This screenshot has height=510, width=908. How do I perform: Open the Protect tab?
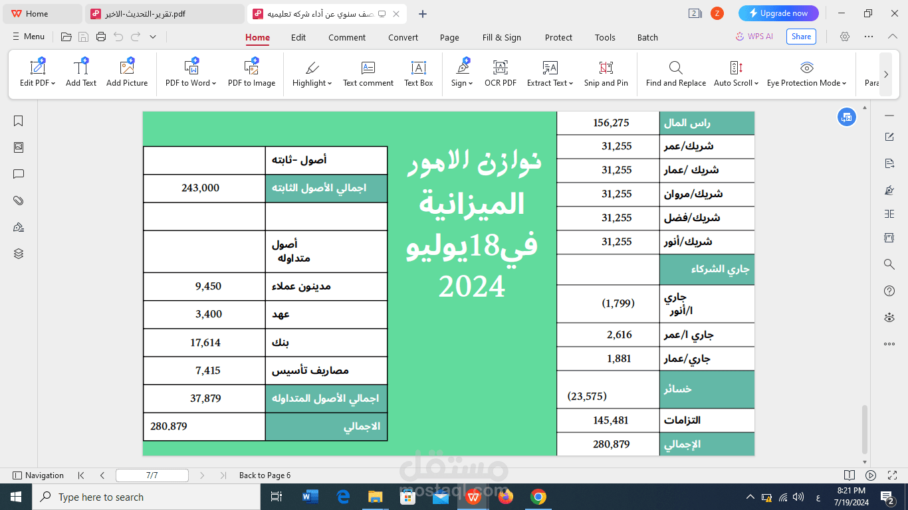(558, 37)
